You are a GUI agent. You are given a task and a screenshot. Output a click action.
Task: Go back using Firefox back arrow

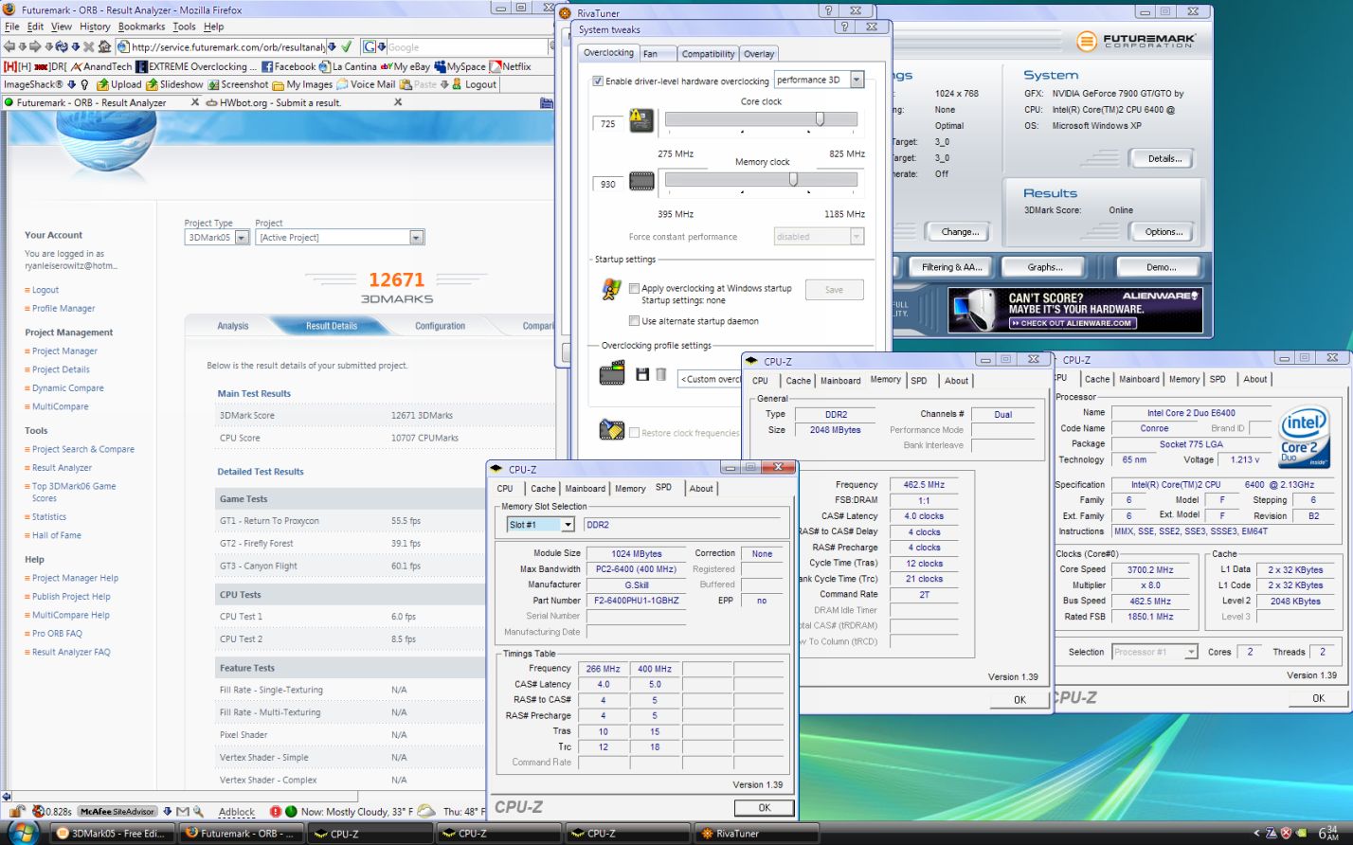point(9,46)
